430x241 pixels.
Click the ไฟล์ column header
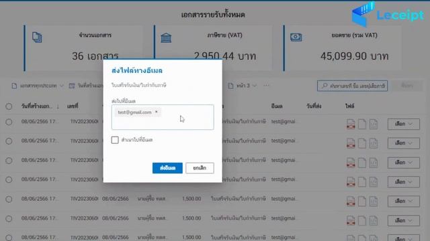349,106
